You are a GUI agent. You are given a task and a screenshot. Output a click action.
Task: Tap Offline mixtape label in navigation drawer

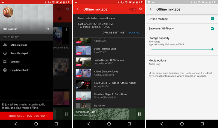coord(19,45)
